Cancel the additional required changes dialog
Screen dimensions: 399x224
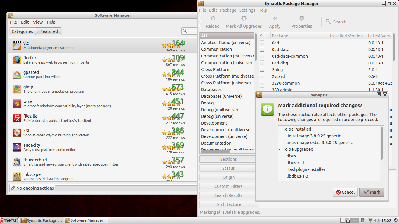tap(345, 192)
